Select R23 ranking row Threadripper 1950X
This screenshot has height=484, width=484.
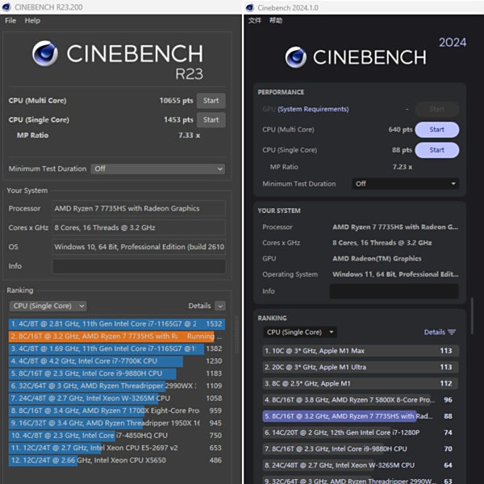(115, 423)
